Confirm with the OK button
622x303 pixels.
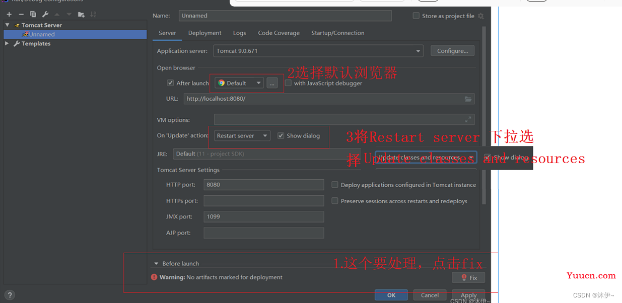point(391,295)
